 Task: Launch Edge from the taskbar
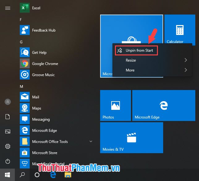53,175
